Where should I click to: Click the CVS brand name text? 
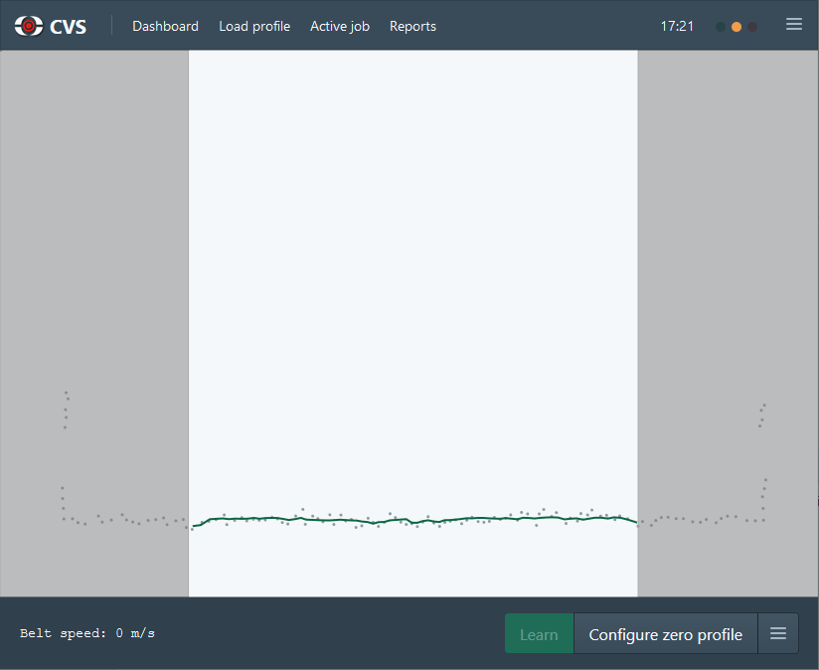click(68, 27)
